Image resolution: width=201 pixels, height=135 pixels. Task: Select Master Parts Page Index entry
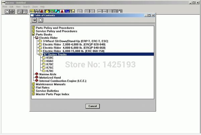click(52, 94)
